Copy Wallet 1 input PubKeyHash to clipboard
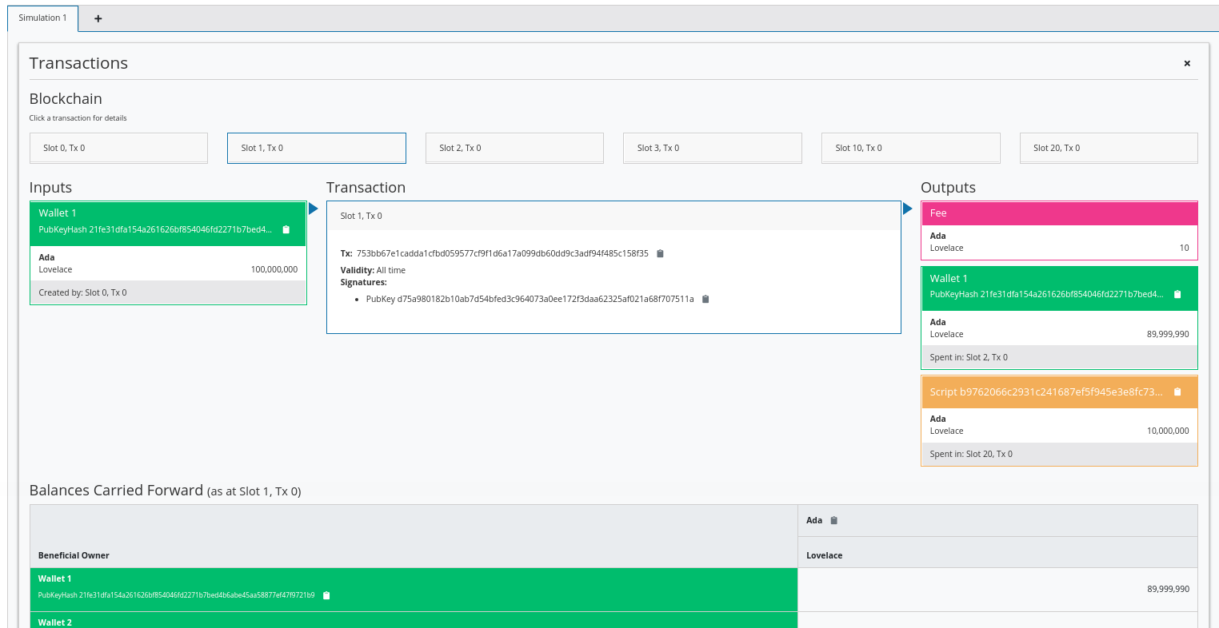Viewport: 1219px width, 628px height. (286, 230)
